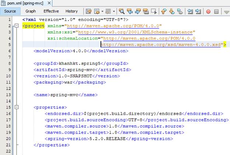Collapse the properties element fold
This screenshot has height=155, width=230.
coord(17,107)
